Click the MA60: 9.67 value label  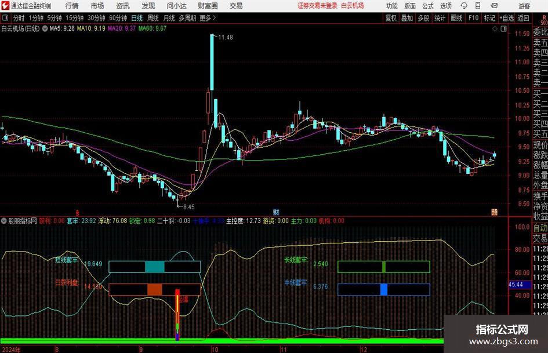tap(153, 28)
